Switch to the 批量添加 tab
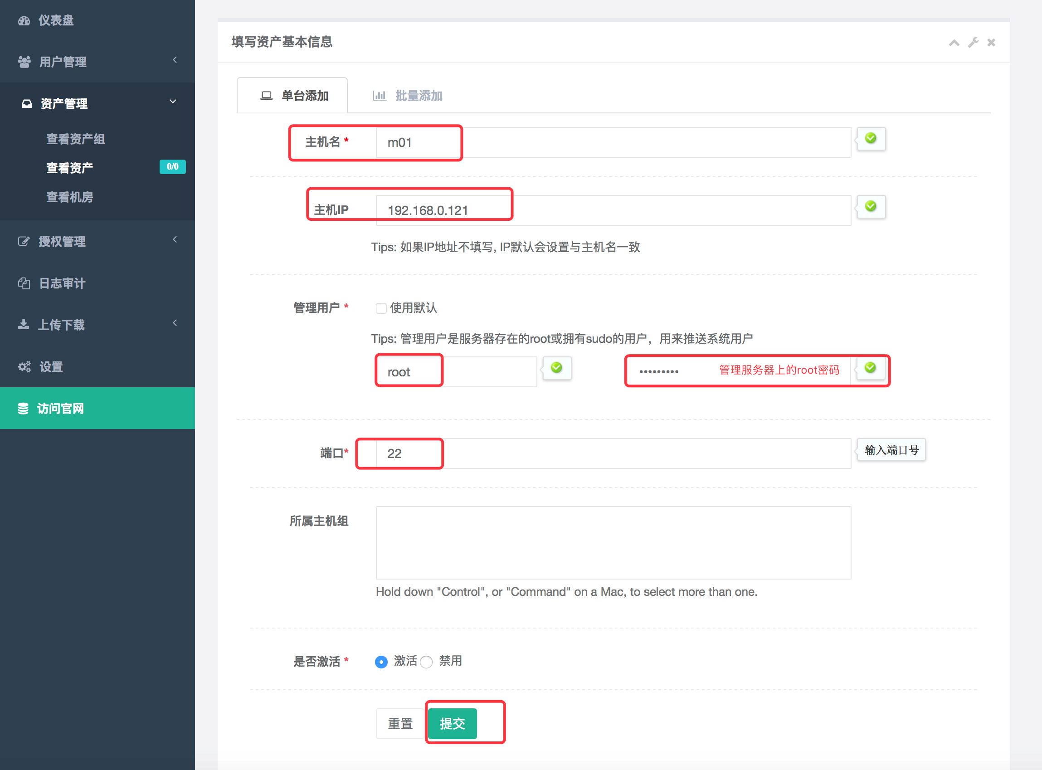The image size is (1042, 770). [x=407, y=96]
